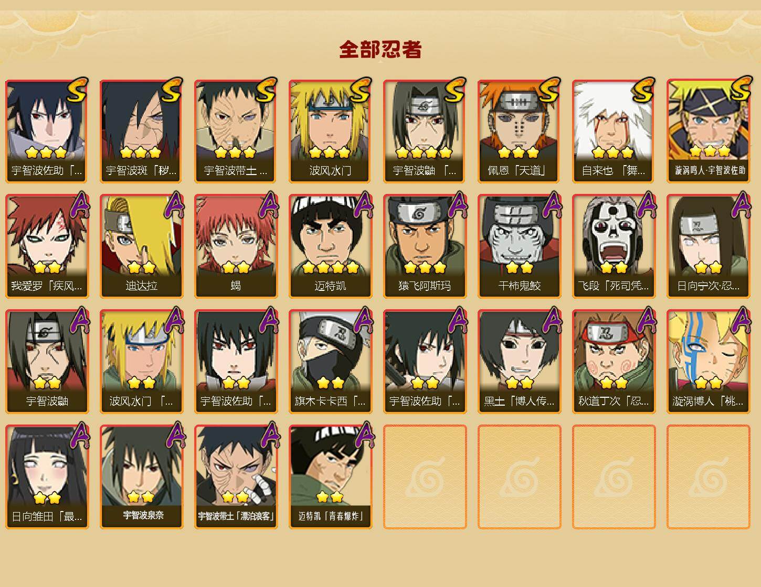Screen dimensions: 761x587
Task: Click the 迪达拉 A-rank ninja card
Action: coord(141,246)
